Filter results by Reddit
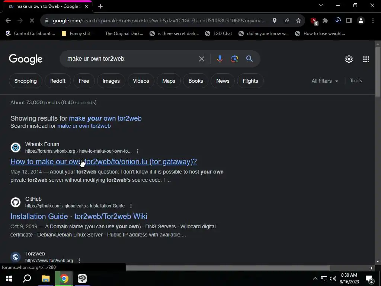This screenshot has height=286, width=381. click(x=58, y=81)
